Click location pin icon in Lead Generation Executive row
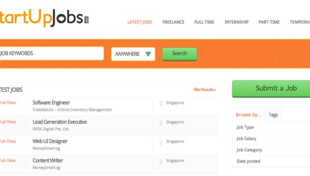Screen dimensions: 310x176 click(161, 123)
